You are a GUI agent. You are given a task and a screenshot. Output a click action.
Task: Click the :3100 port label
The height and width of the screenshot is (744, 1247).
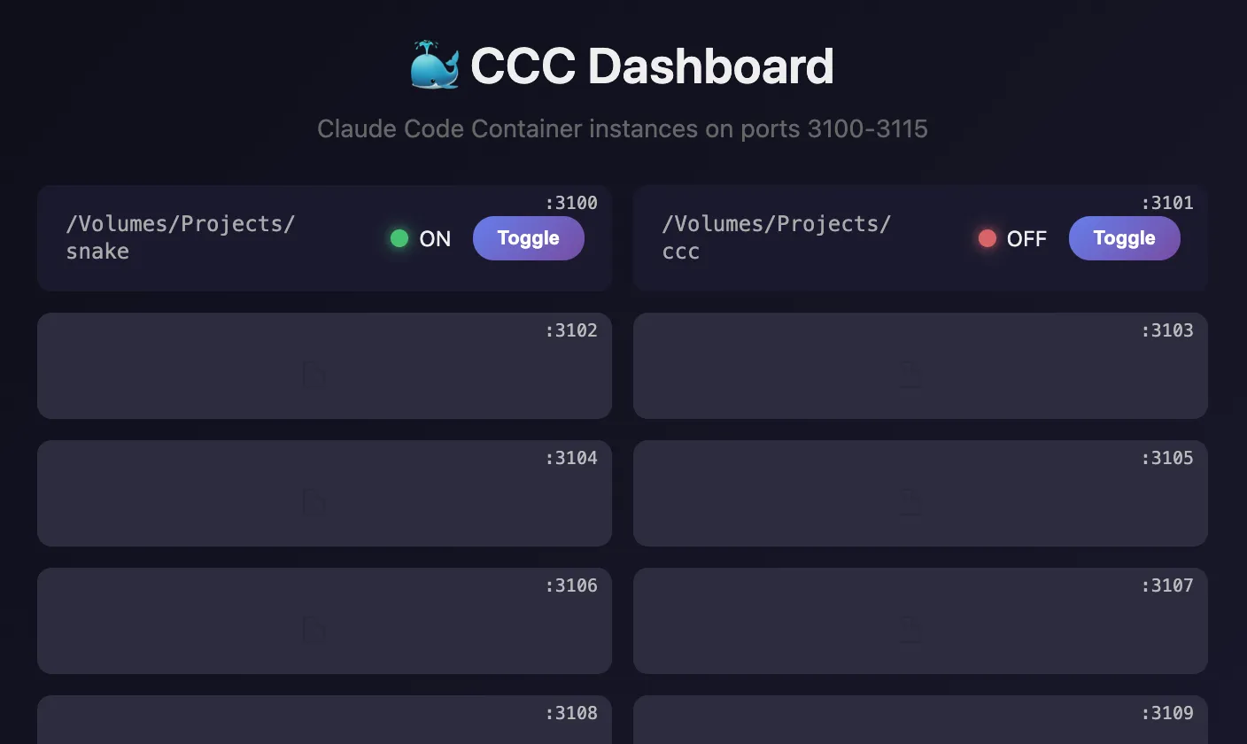(571, 203)
